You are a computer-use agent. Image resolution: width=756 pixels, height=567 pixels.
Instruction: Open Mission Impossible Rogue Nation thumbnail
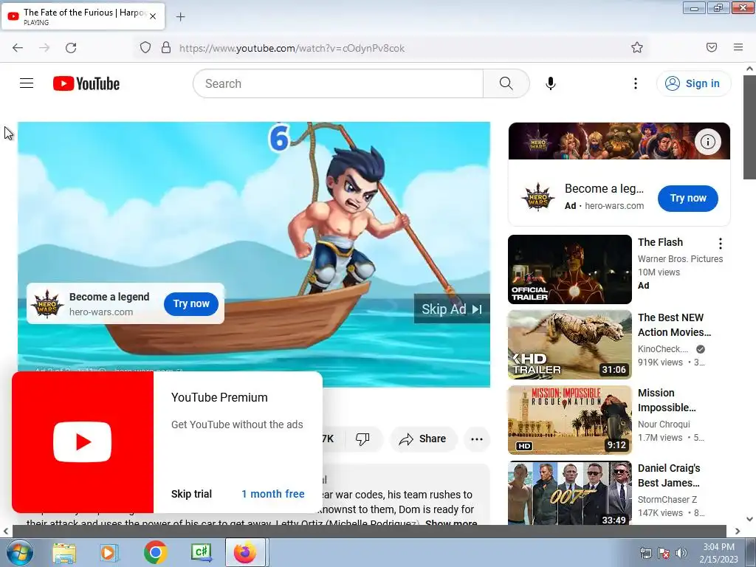(570, 420)
